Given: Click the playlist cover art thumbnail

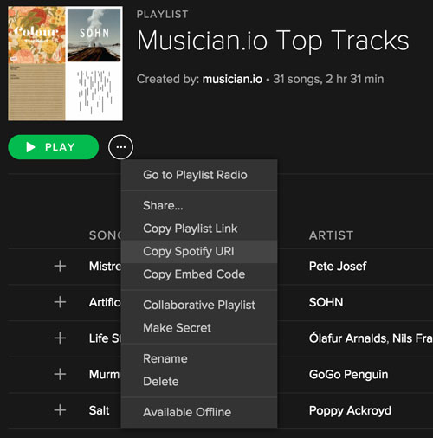Looking at the screenshot, I should click(66, 63).
